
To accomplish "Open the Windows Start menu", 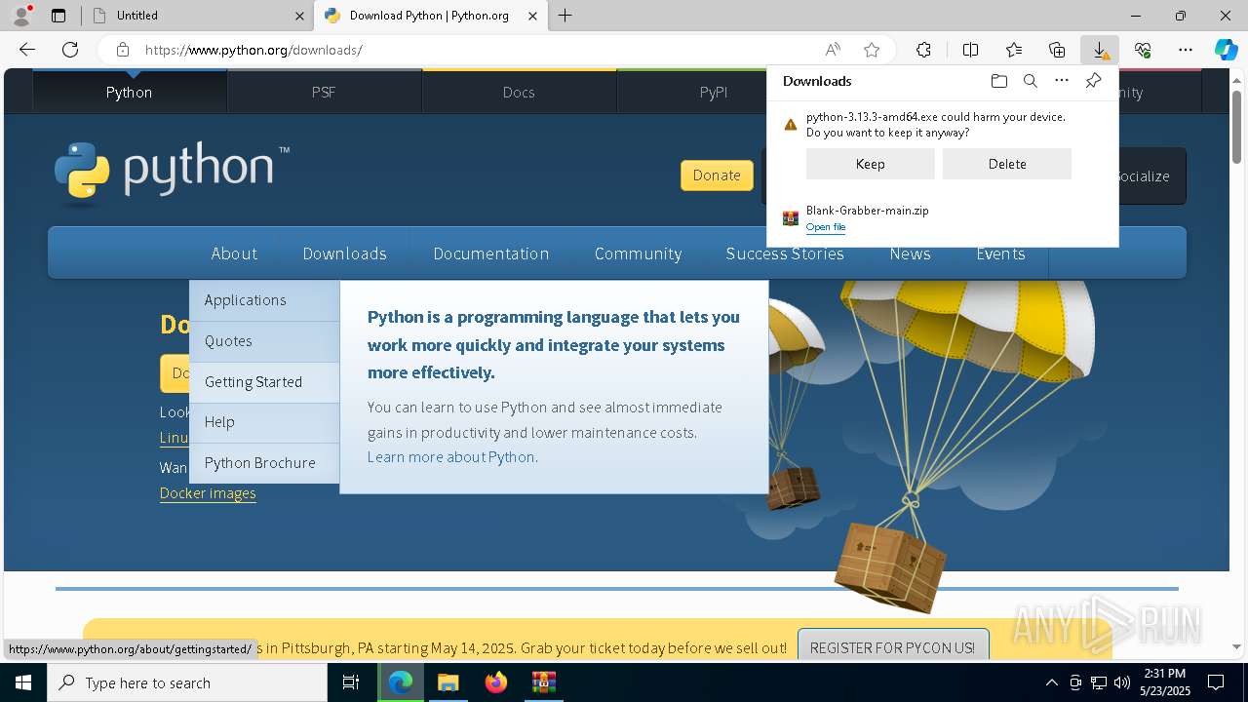I will (23, 682).
